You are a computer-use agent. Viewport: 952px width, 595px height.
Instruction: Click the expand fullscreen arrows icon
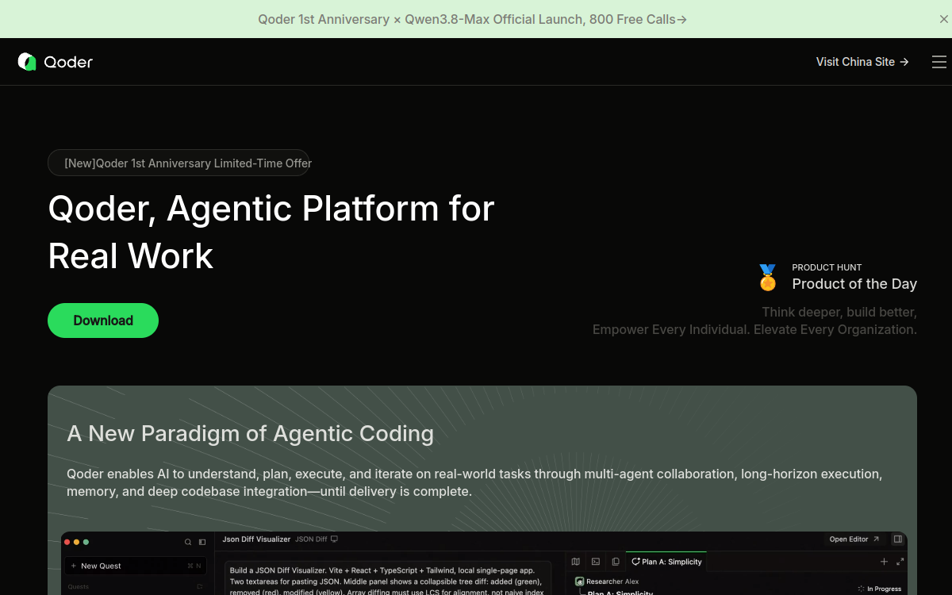pyautogui.click(x=900, y=562)
